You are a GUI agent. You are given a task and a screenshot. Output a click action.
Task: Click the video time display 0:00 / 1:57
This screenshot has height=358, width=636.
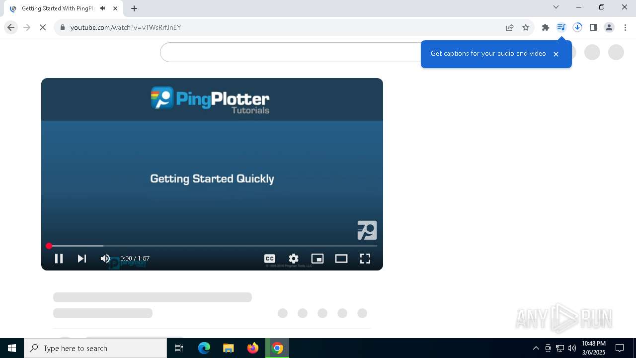[x=135, y=259]
